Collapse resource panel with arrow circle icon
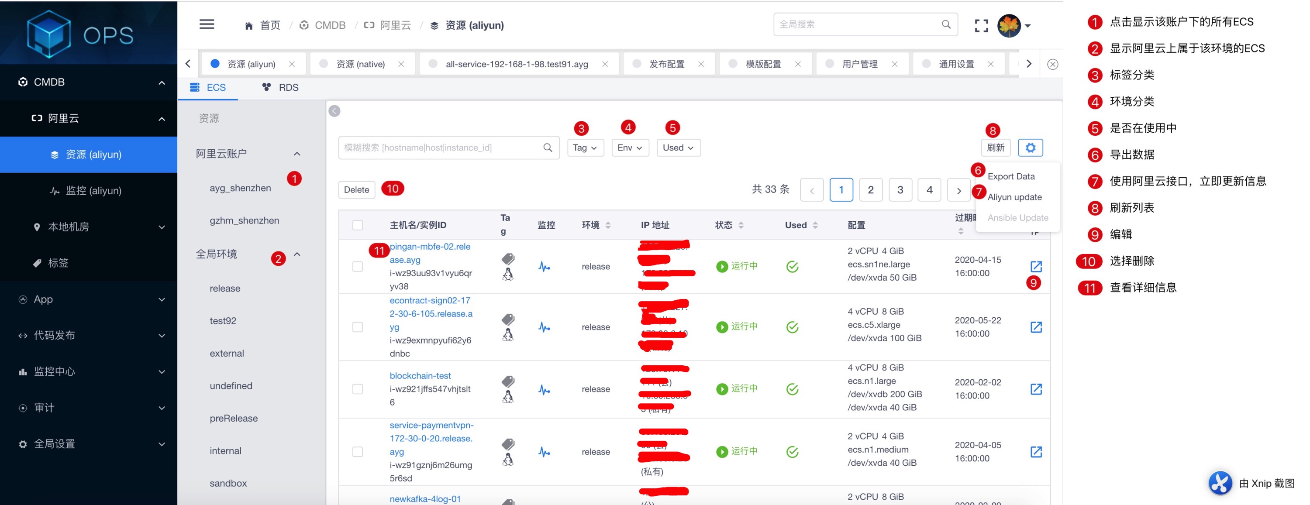Screen dimensions: 1310x505 coord(334,111)
